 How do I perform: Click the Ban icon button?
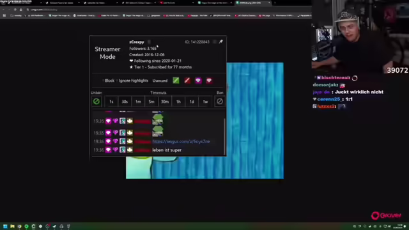(x=220, y=102)
